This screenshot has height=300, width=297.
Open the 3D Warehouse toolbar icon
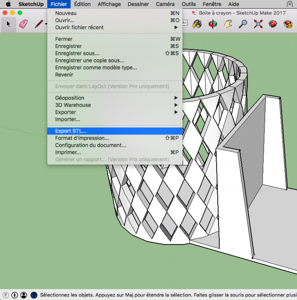click(273, 24)
